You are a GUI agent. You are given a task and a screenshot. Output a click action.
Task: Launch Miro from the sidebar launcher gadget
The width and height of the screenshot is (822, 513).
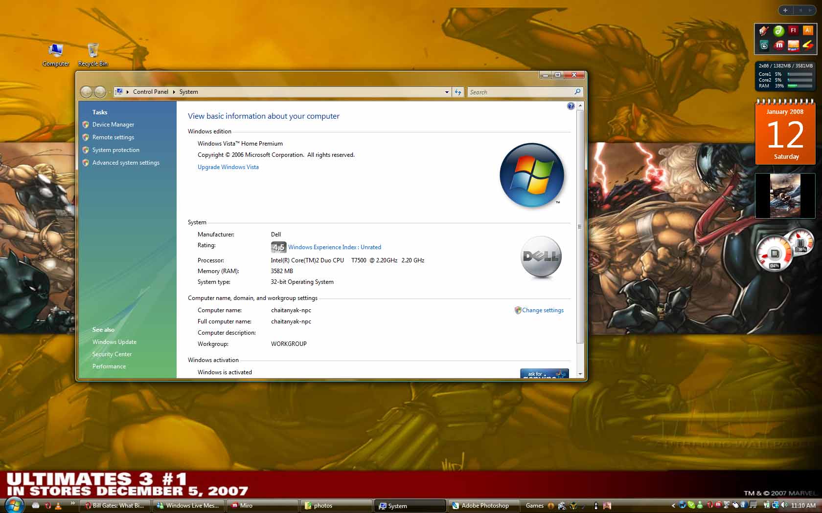coord(779,45)
